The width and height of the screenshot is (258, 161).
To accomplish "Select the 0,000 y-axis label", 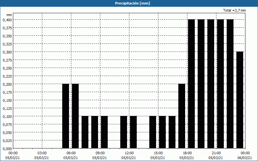I will (7, 149).
